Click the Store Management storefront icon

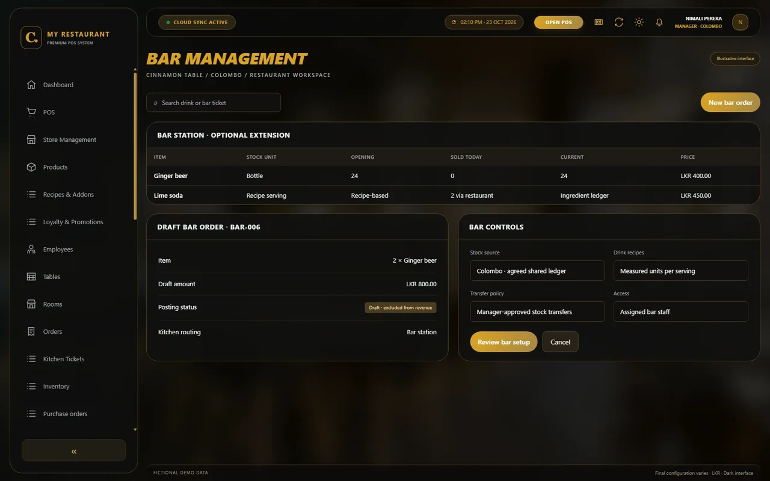[31, 139]
